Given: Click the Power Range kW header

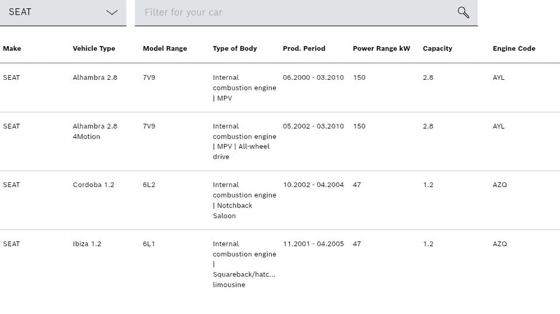Looking at the screenshot, I should coord(381,48).
